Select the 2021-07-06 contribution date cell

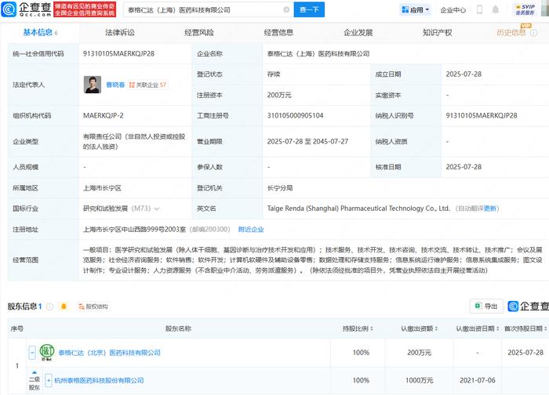click(478, 380)
